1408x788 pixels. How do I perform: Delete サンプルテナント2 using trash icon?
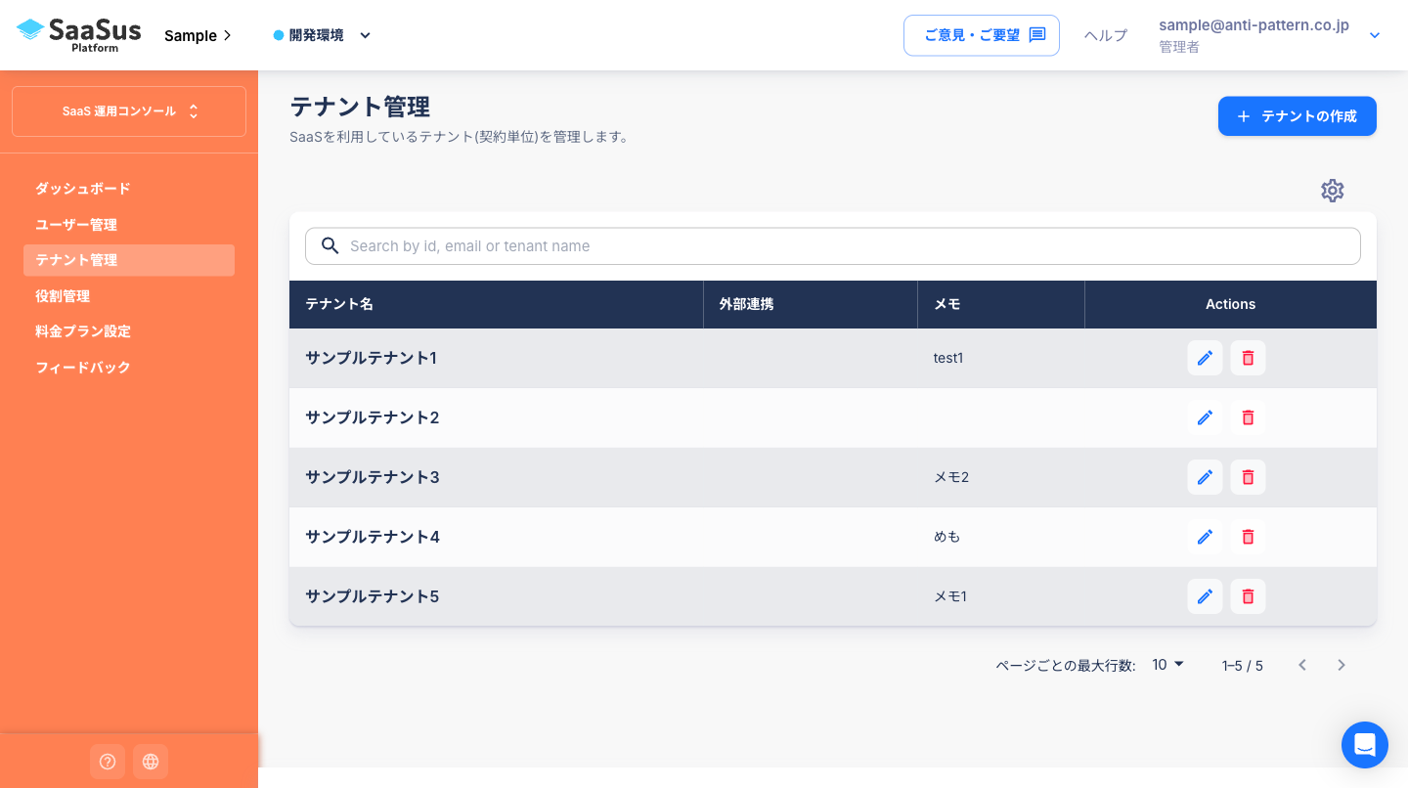1248,417
